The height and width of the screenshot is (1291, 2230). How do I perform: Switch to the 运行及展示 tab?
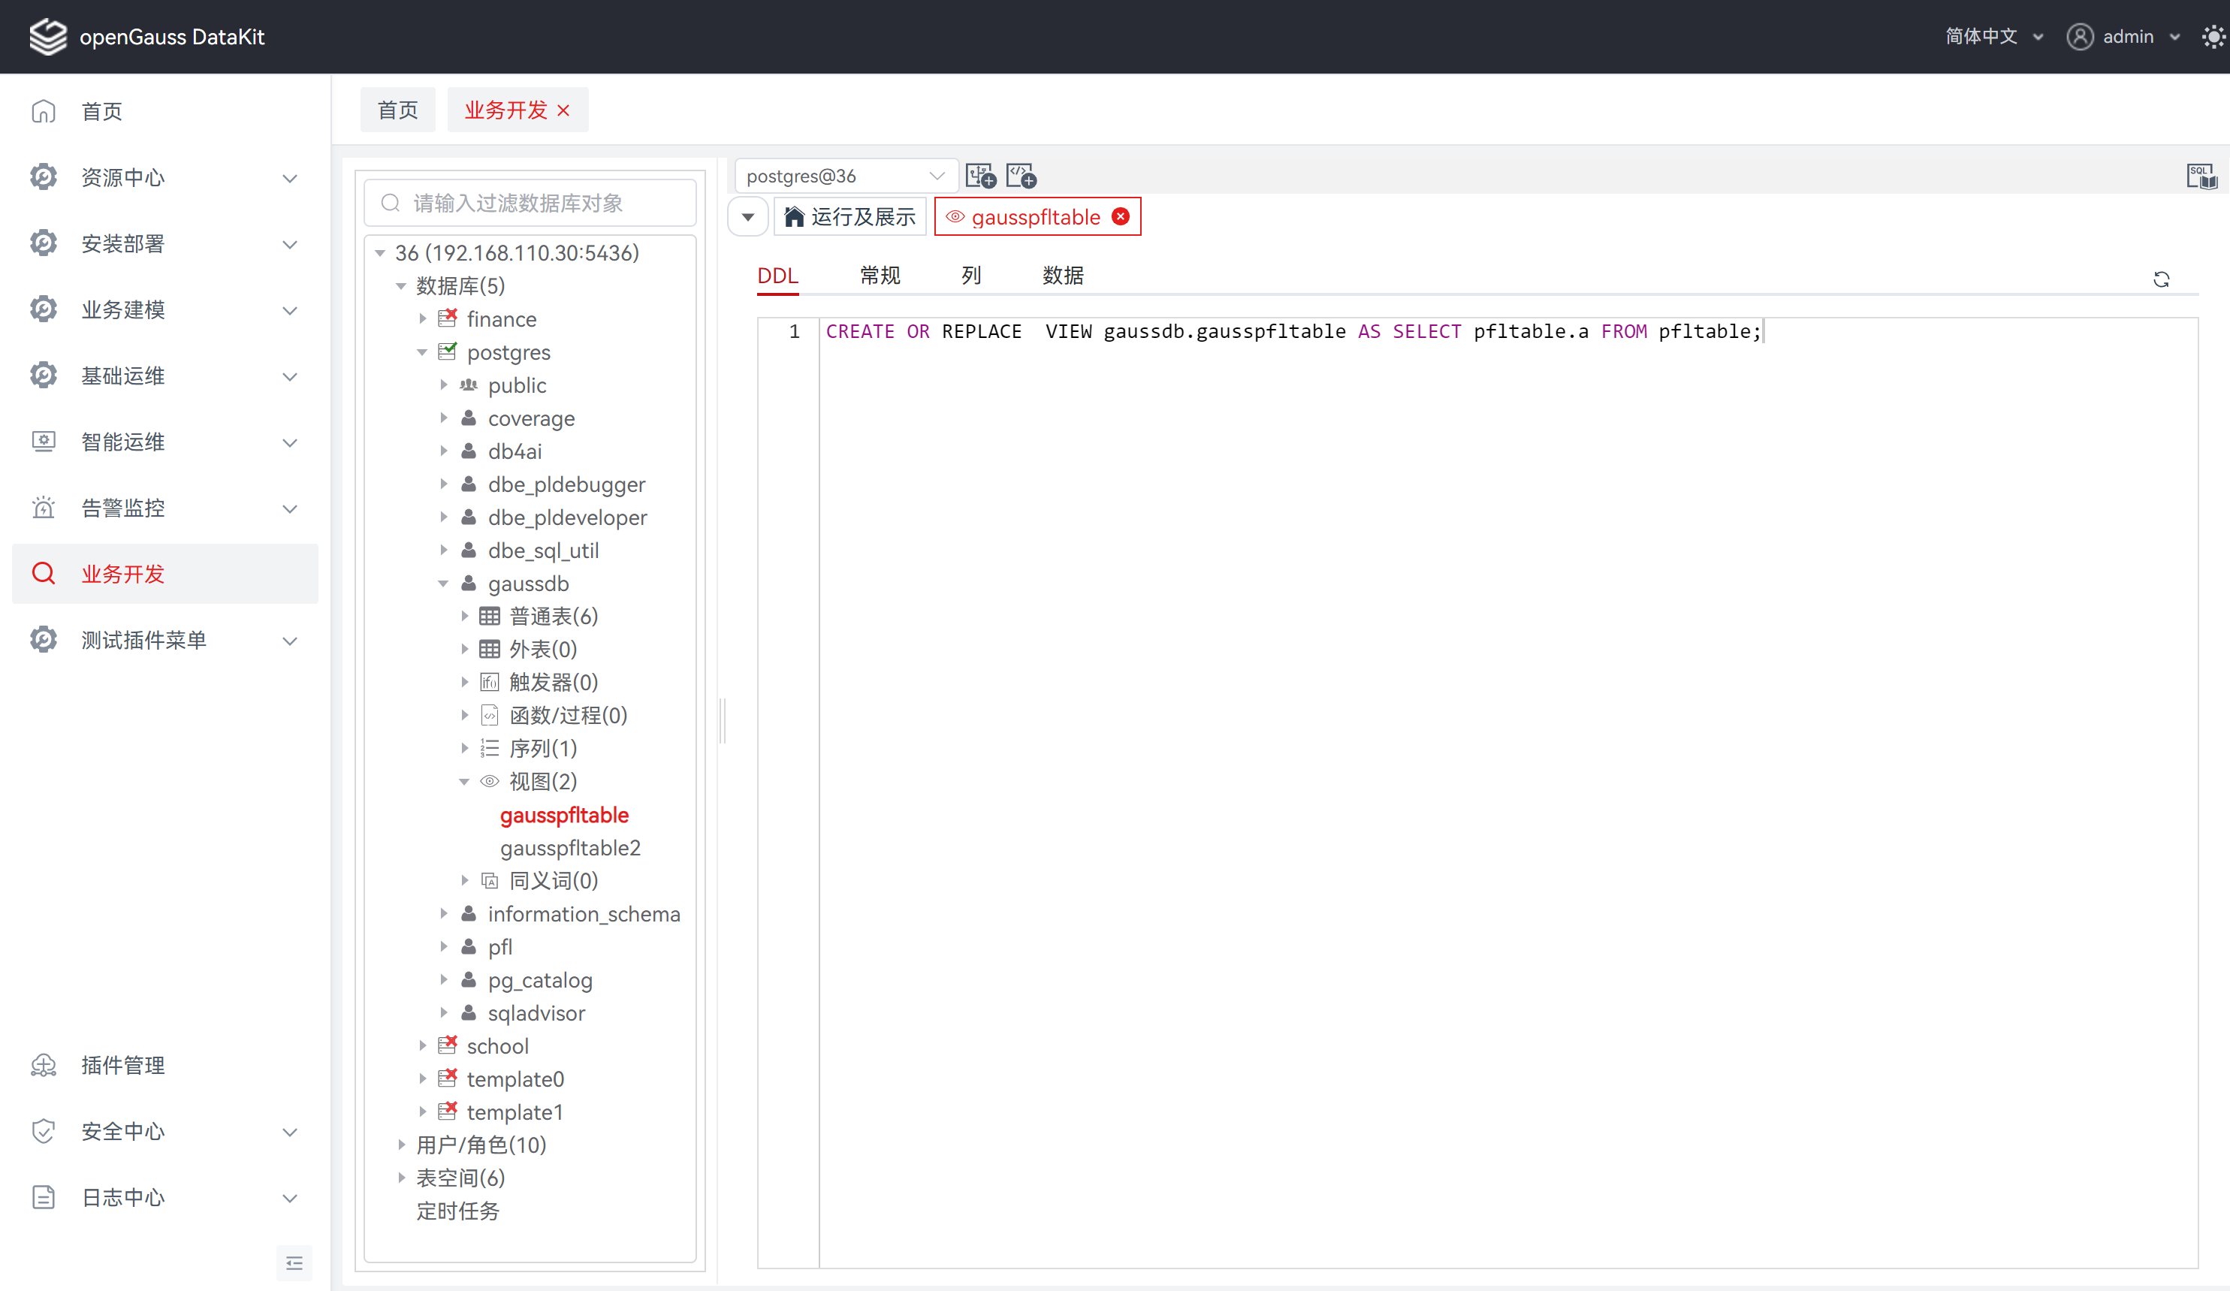pyautogui.click(x=850, y=217)
